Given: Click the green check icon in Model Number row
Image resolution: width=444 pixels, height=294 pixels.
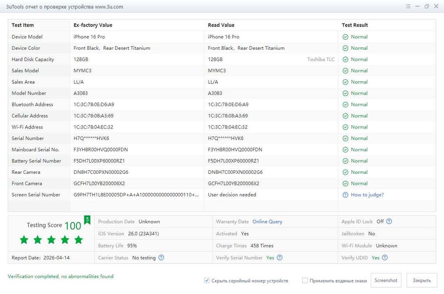Looking at the screenshot, I should click(x=345, y=93).
